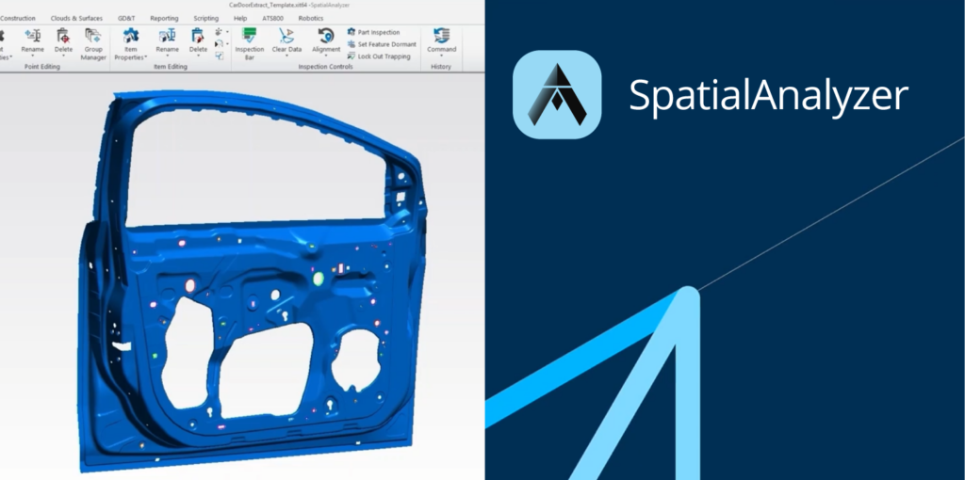The height and width of the screenshot is (480, 965).
Task: Switch to the GD&T tab
Action: 126,19
